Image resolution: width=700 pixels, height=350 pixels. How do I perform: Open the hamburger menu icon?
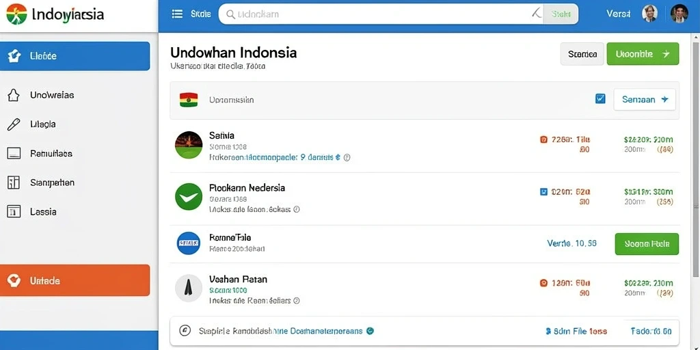(177, 14)
